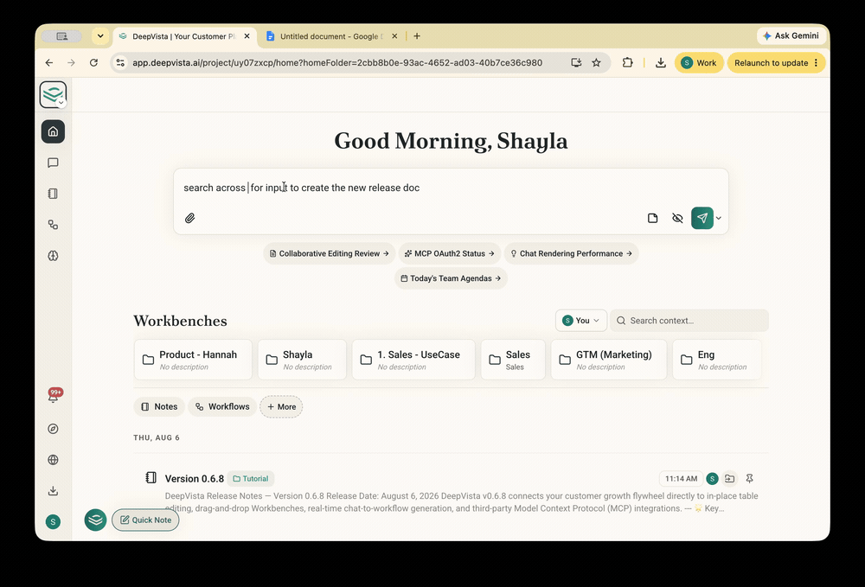Click the green send message button
Screen dimensions: 865x587
click(702, 218)
